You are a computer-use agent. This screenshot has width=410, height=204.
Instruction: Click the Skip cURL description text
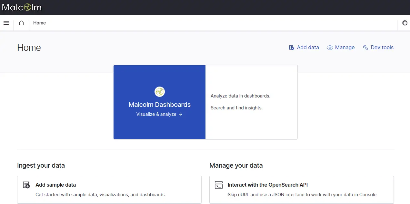pos(302,194)
